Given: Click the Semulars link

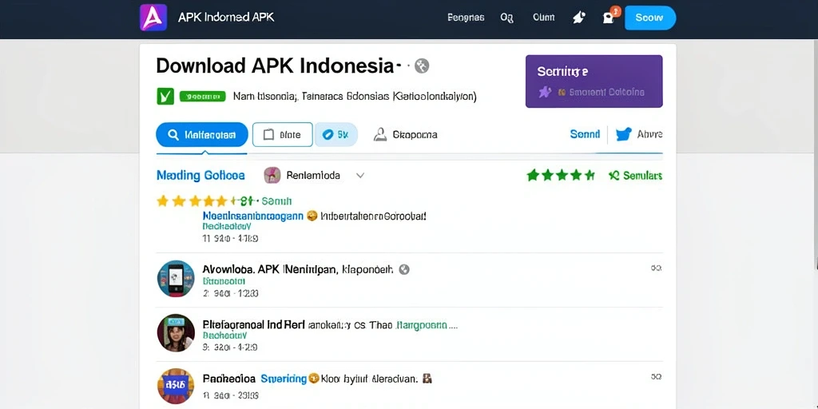Looking at the screenshot, I should point(635,176).
